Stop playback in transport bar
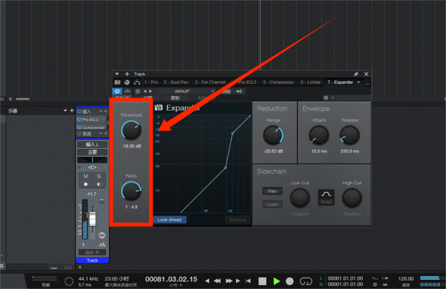 pyautogui.click(x=262, y=281)
